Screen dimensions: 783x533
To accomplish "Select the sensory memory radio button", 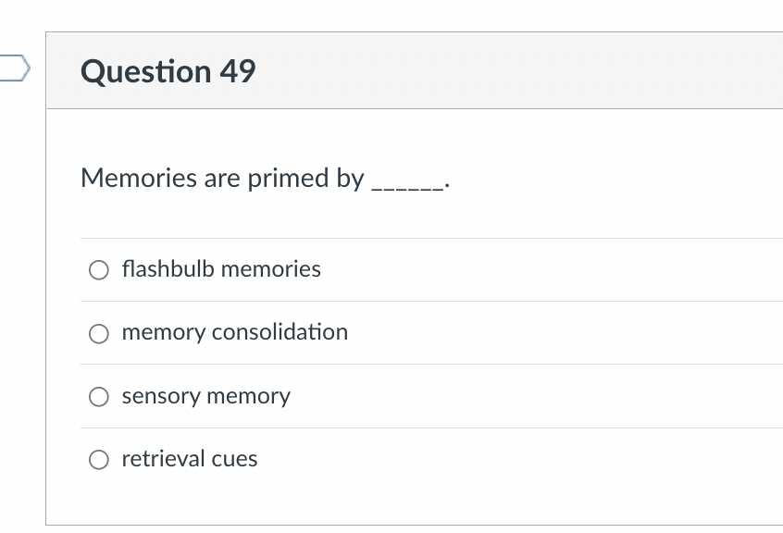I will point(99,396).
